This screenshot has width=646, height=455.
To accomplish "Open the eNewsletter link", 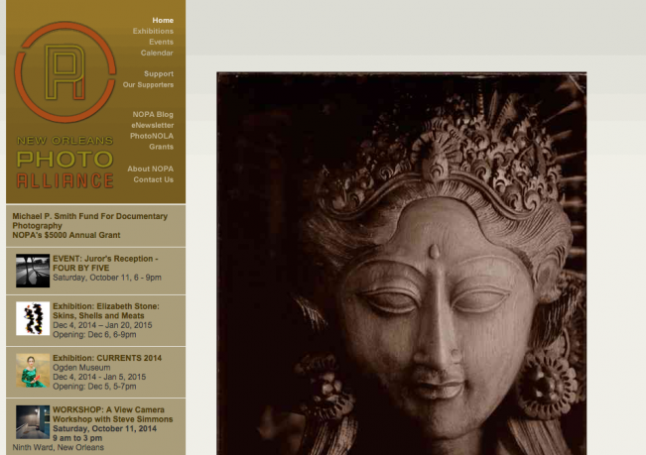I will pyautogui.click(x=152, y=125).
